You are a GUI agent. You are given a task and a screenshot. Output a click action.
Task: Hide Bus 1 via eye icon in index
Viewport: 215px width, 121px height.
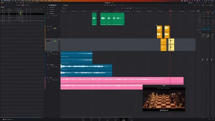click(2, 22)
